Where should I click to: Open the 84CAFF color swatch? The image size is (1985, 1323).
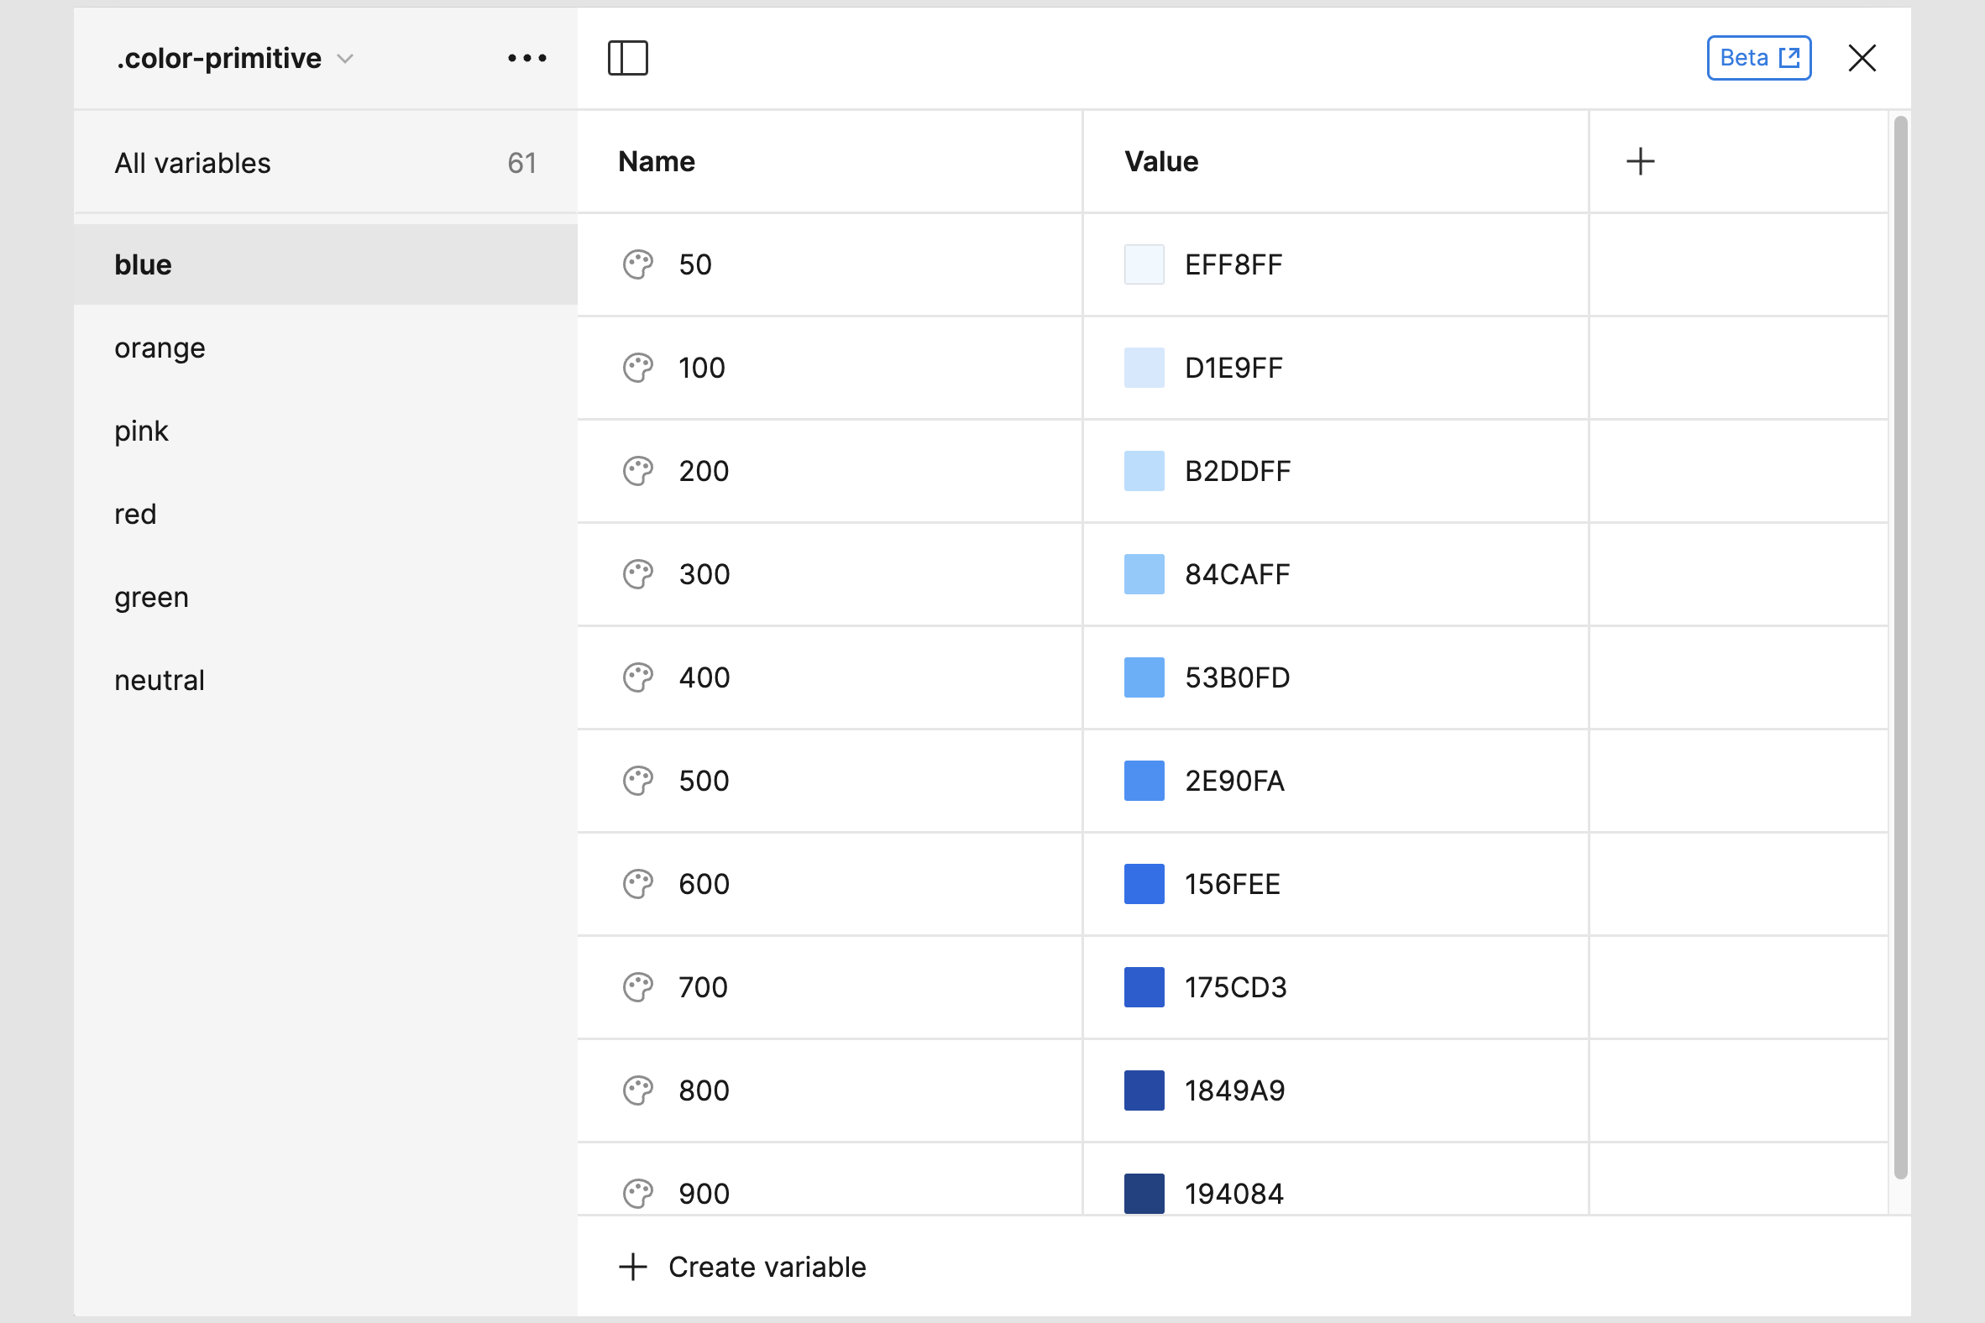click(x=1144, y=574)
